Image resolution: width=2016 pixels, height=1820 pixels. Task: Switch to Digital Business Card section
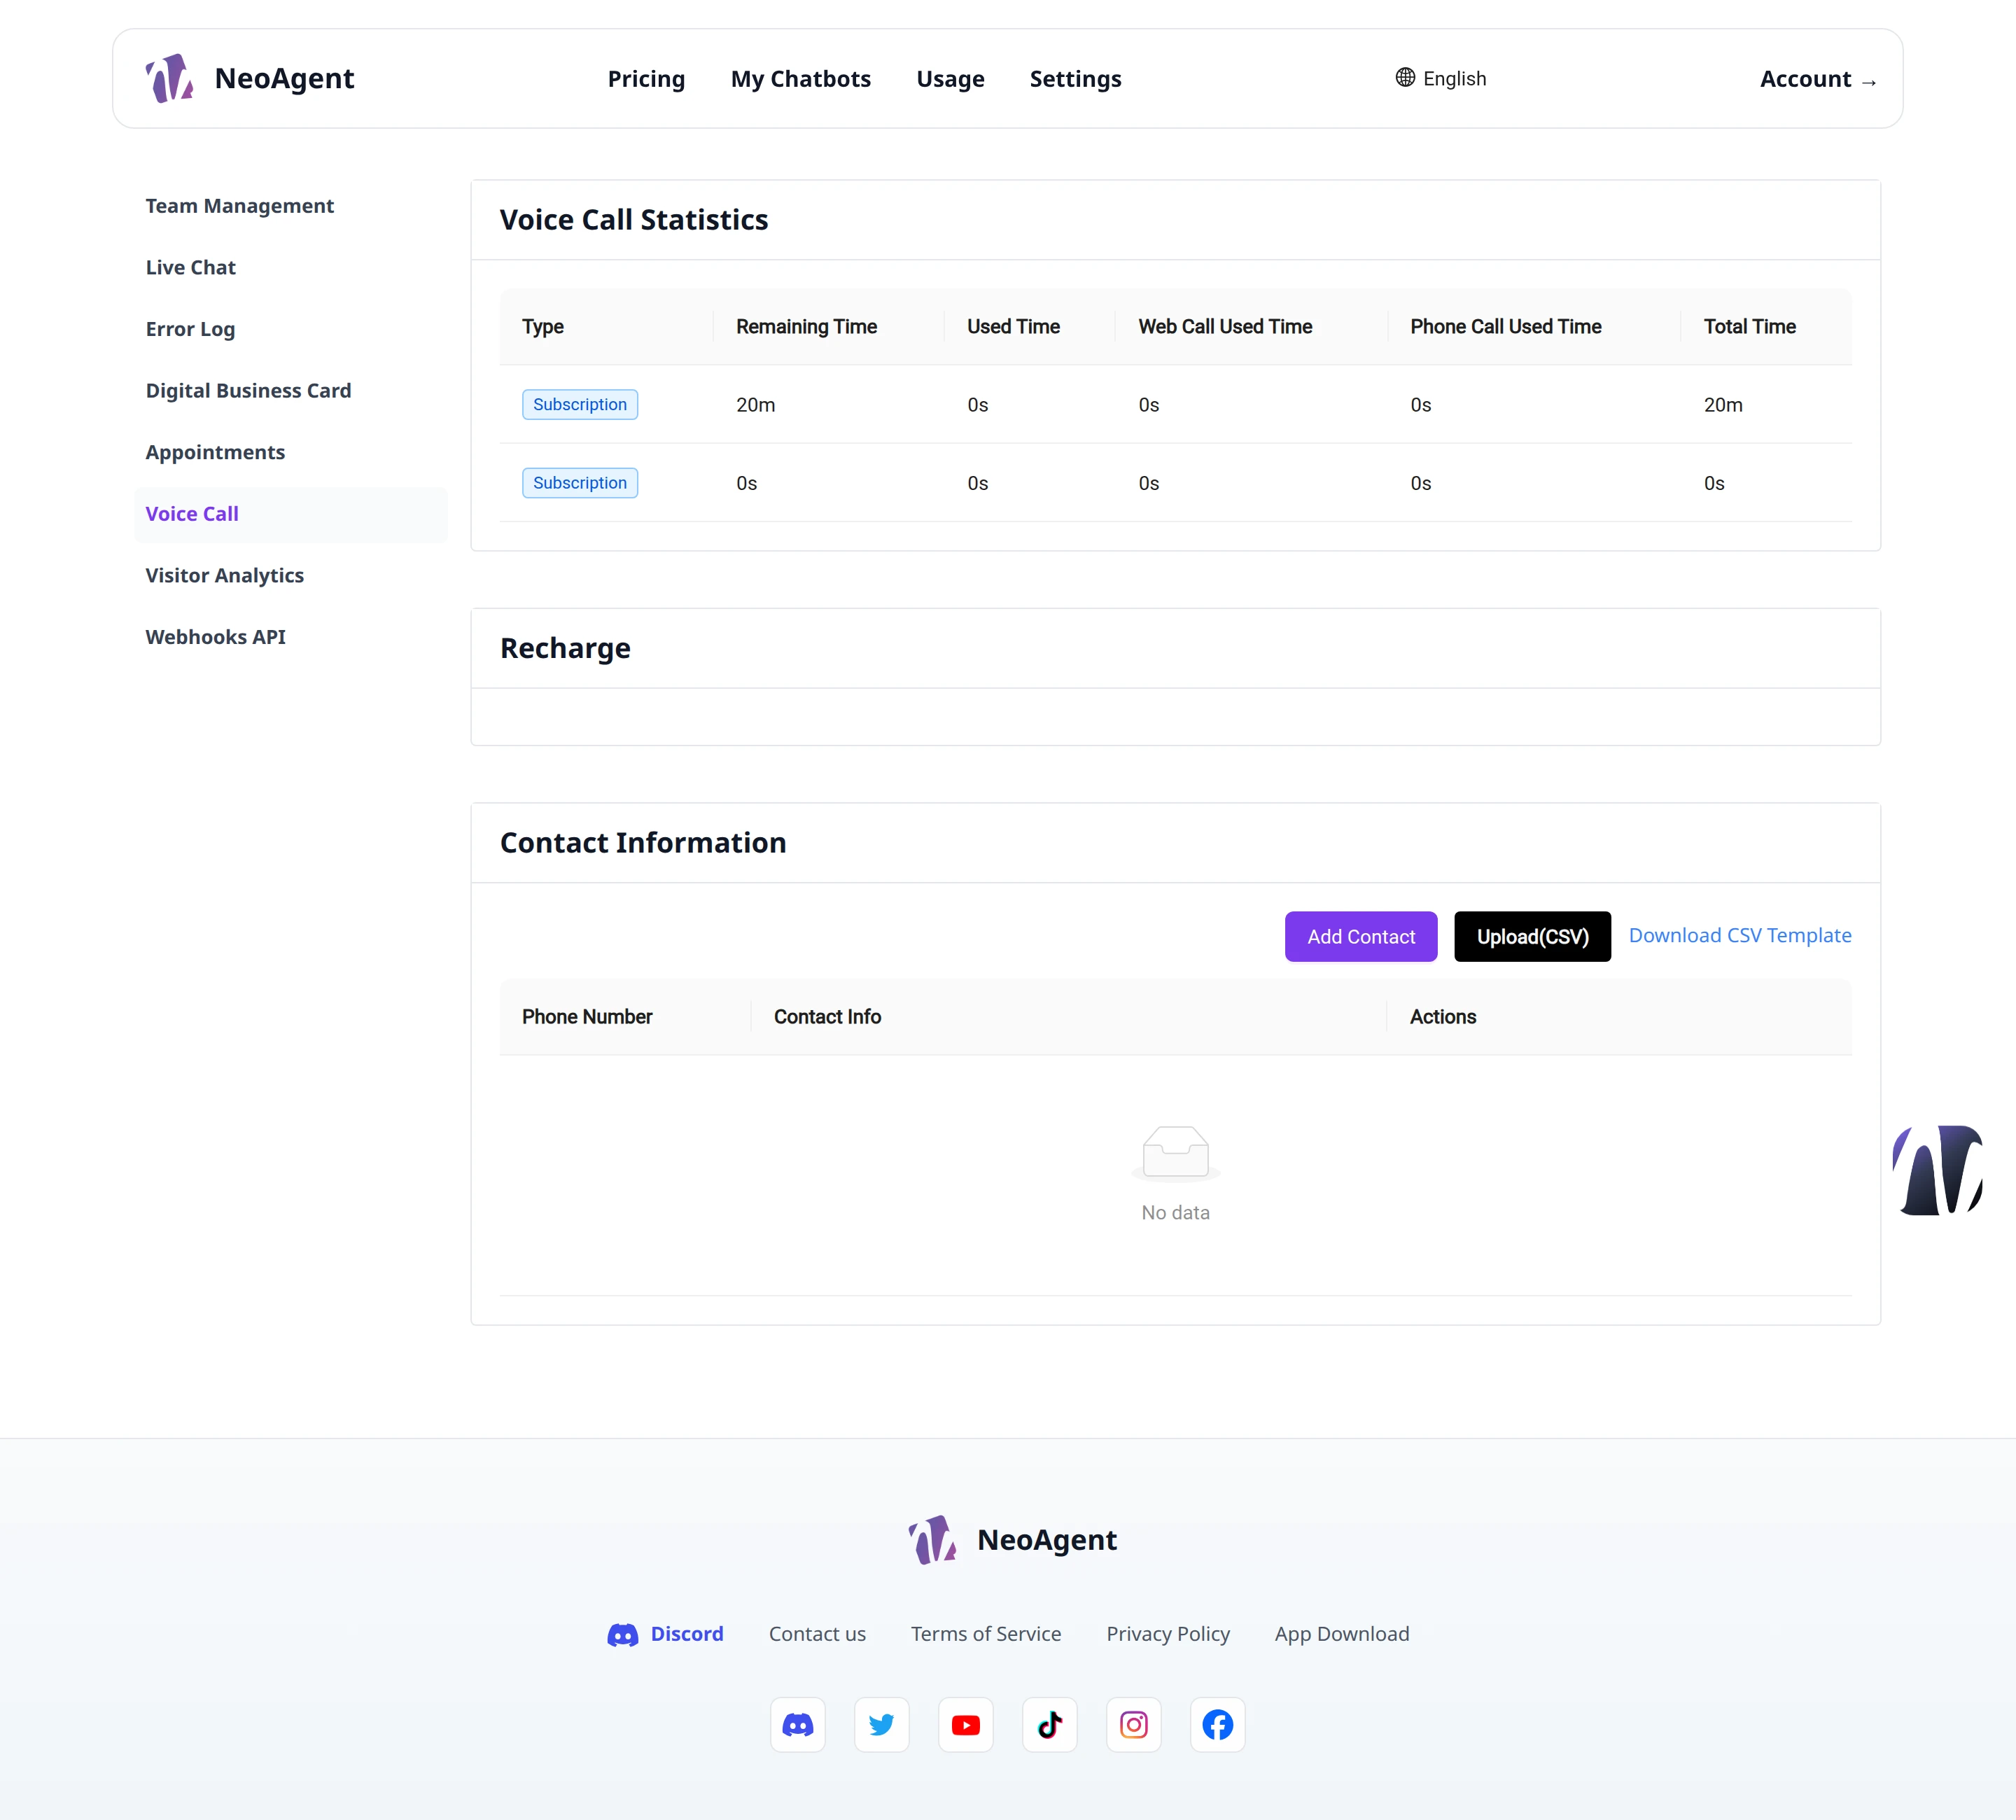(248, 390)
